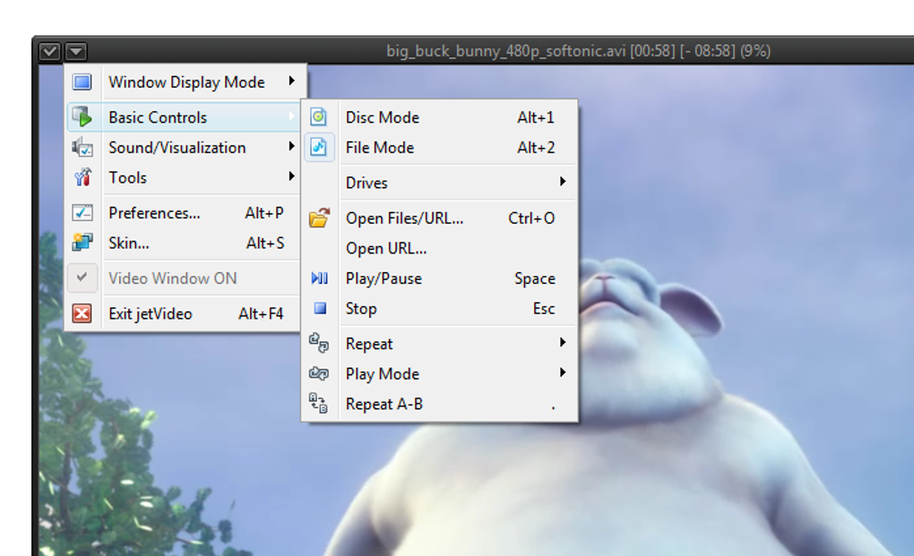Open the title bar down-arrow menu button
Image resolution: width=914 pixels, height=556 pixels.
click(76, 51)
